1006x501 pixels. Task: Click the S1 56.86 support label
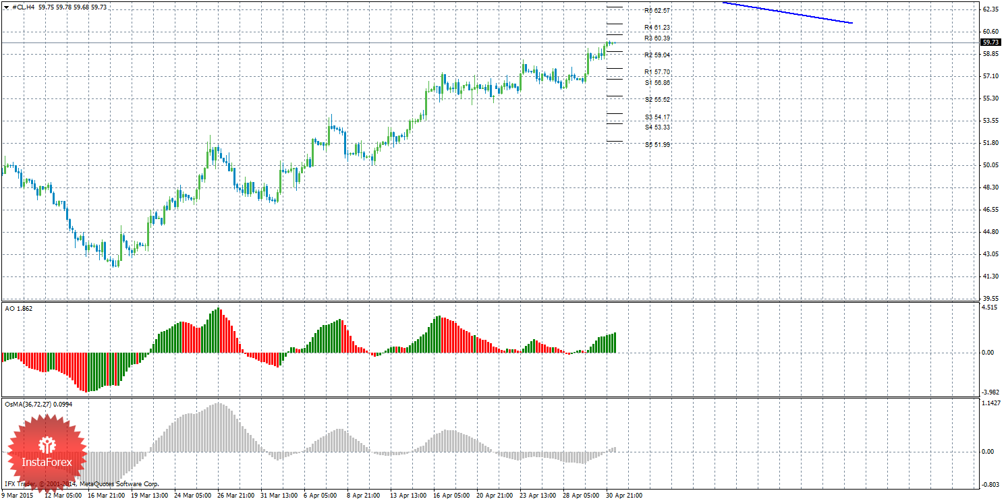click(x=657, y=83)
